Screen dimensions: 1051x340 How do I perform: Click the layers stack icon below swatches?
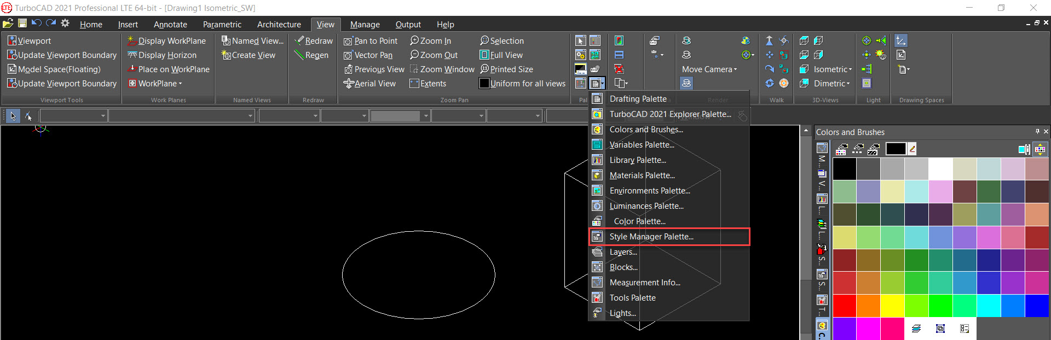pyautogui.click(x=916, y=329)
